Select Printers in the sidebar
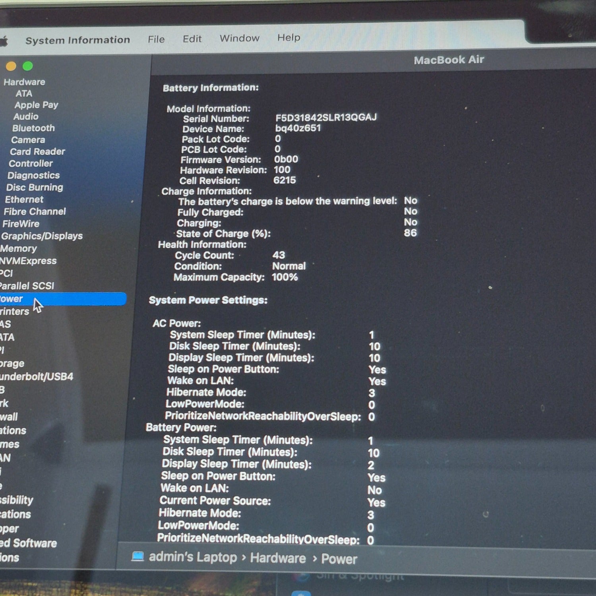The width and height of the screenshot is (596, 596). tap(14, 312)
